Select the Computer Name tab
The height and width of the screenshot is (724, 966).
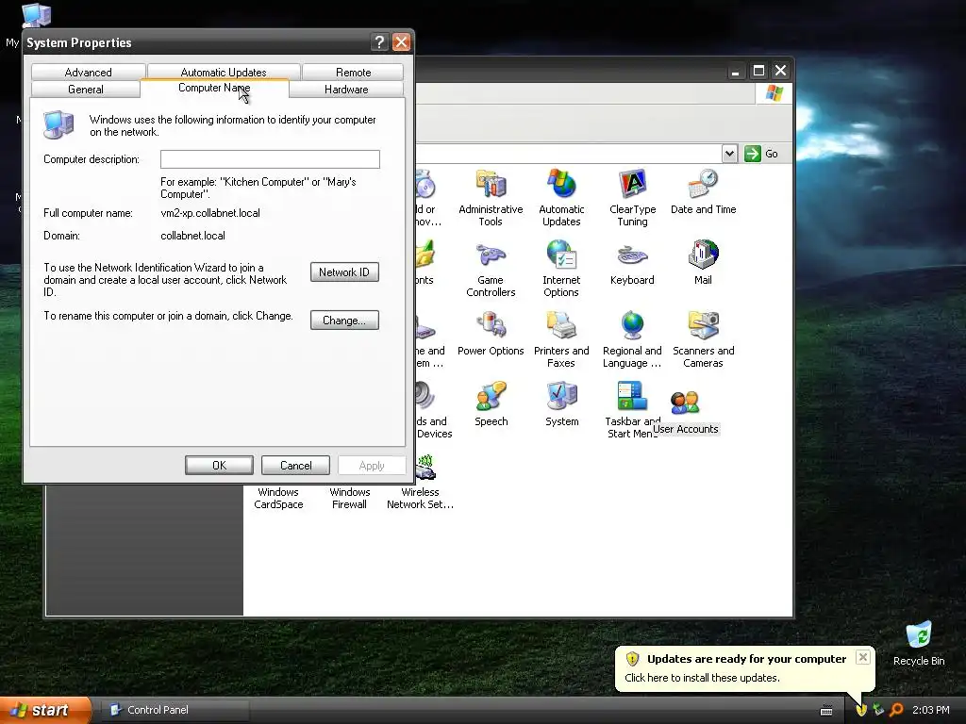click(214, 88)
